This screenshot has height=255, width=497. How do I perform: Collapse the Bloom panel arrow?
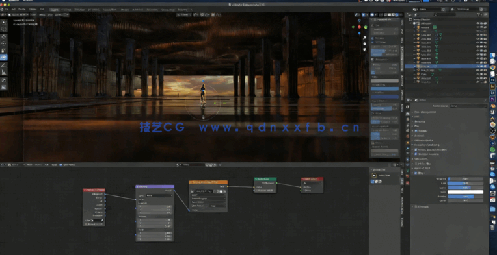point(412,173)
